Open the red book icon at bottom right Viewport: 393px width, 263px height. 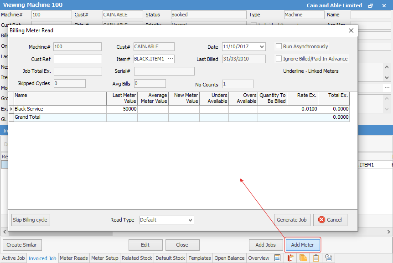click(290, 258)
